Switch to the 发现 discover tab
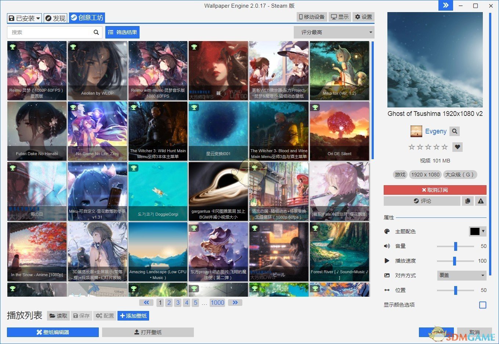The height and width of the screenshot is (344, 499). pos(55,18)
